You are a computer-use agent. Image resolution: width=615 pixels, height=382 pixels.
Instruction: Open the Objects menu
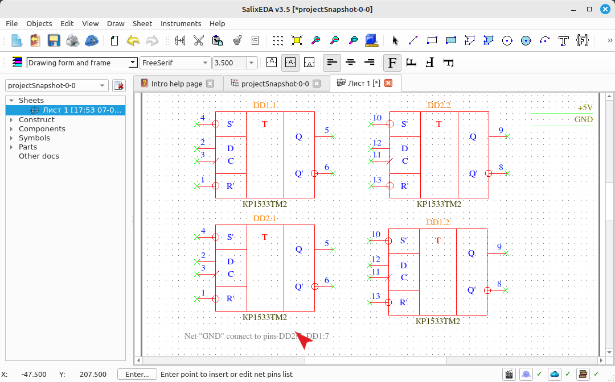coord(39,23)
